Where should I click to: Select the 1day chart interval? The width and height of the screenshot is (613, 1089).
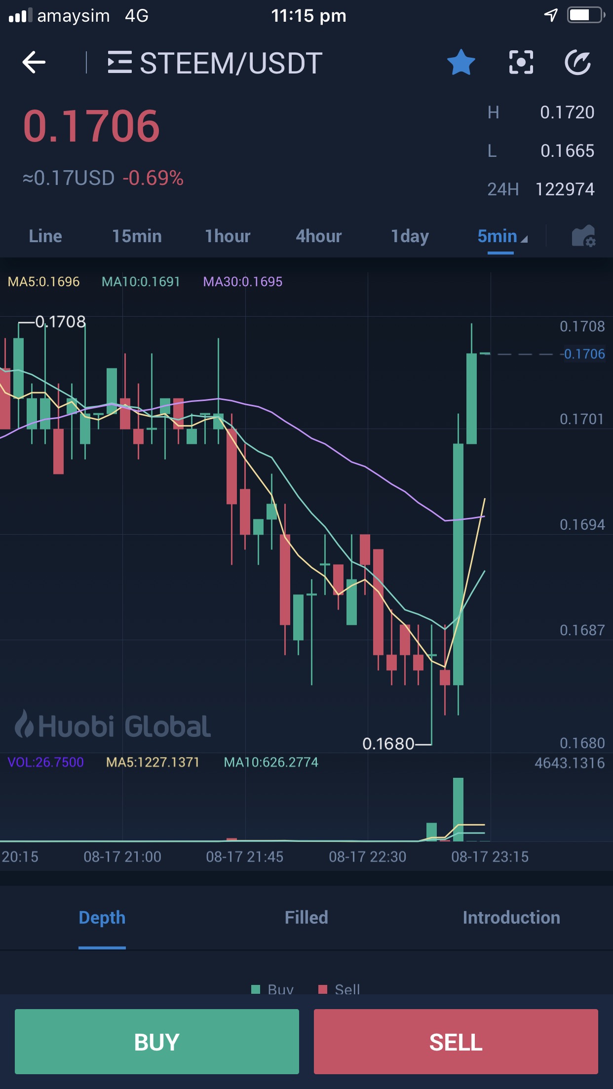410,236
